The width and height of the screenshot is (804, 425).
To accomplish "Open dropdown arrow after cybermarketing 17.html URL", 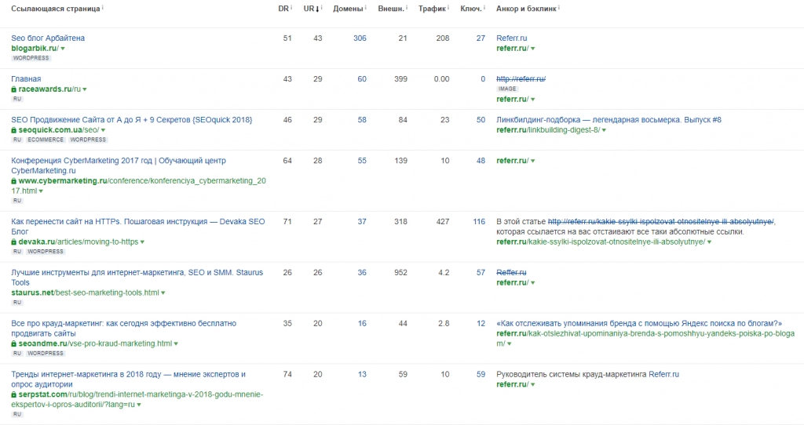I will (41, 191).
